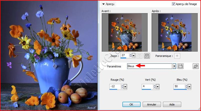Open the Paramètres preset dropdown
The image size is (201, 111).
pyautogui.click(x=174, y=66)
